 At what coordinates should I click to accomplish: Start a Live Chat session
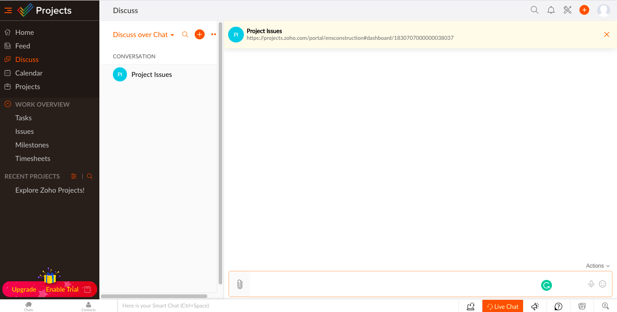(503, 306)
